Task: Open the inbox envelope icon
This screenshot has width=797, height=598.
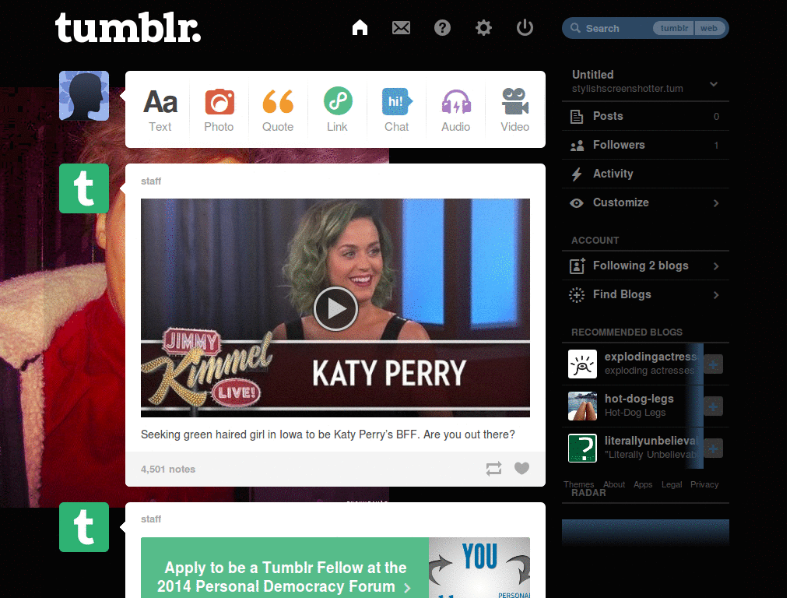Action: (401, 27)
